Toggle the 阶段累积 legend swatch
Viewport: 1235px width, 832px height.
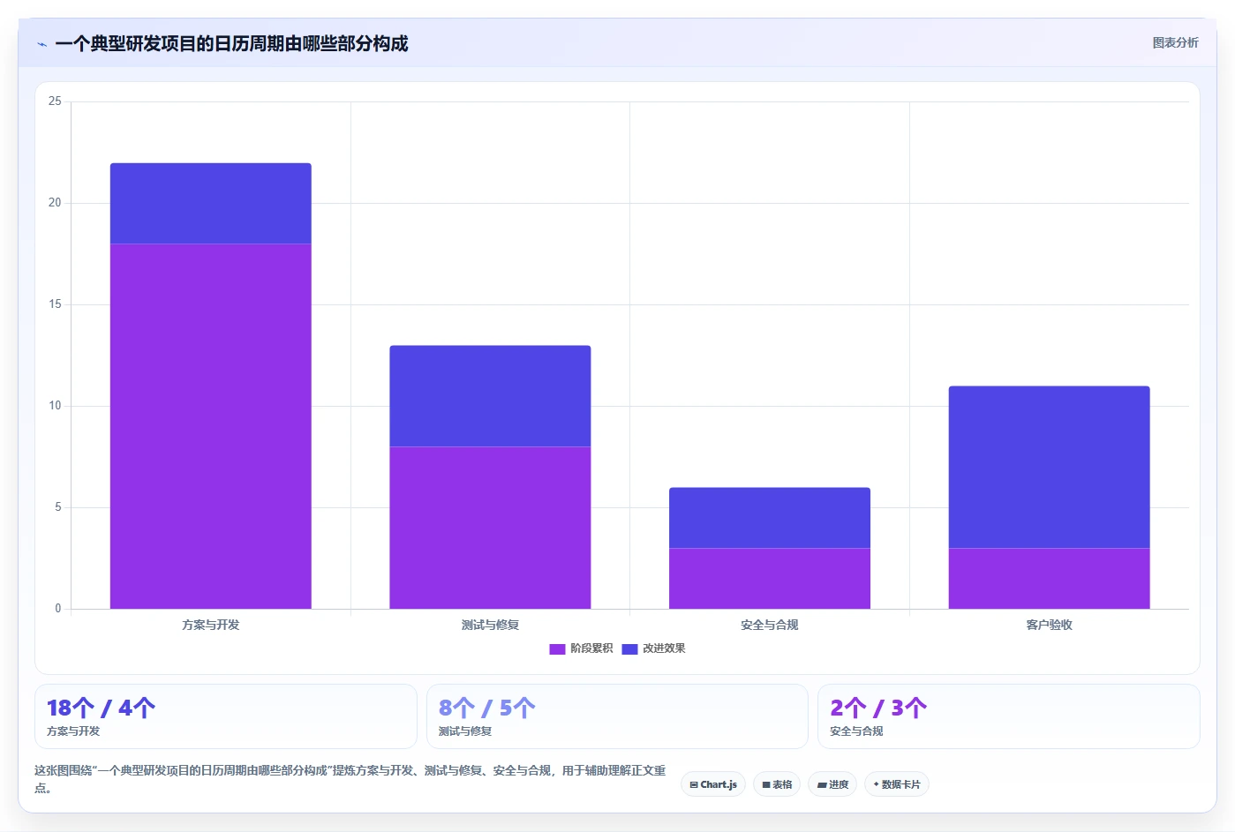(557, 648)
